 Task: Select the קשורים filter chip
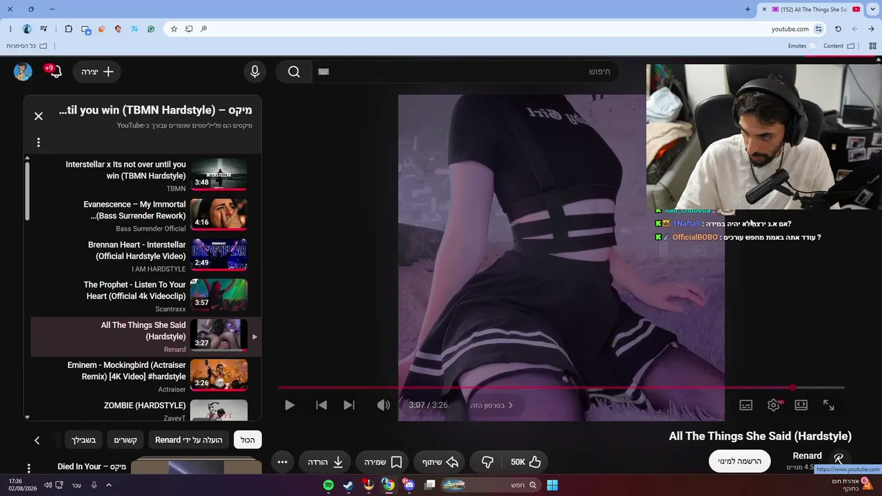pyautogui.click(x=125, y=440)
